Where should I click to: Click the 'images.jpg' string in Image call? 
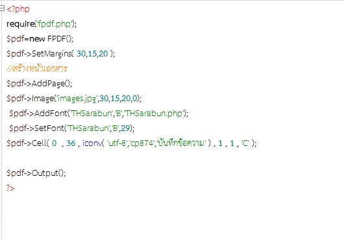[77, 99]
